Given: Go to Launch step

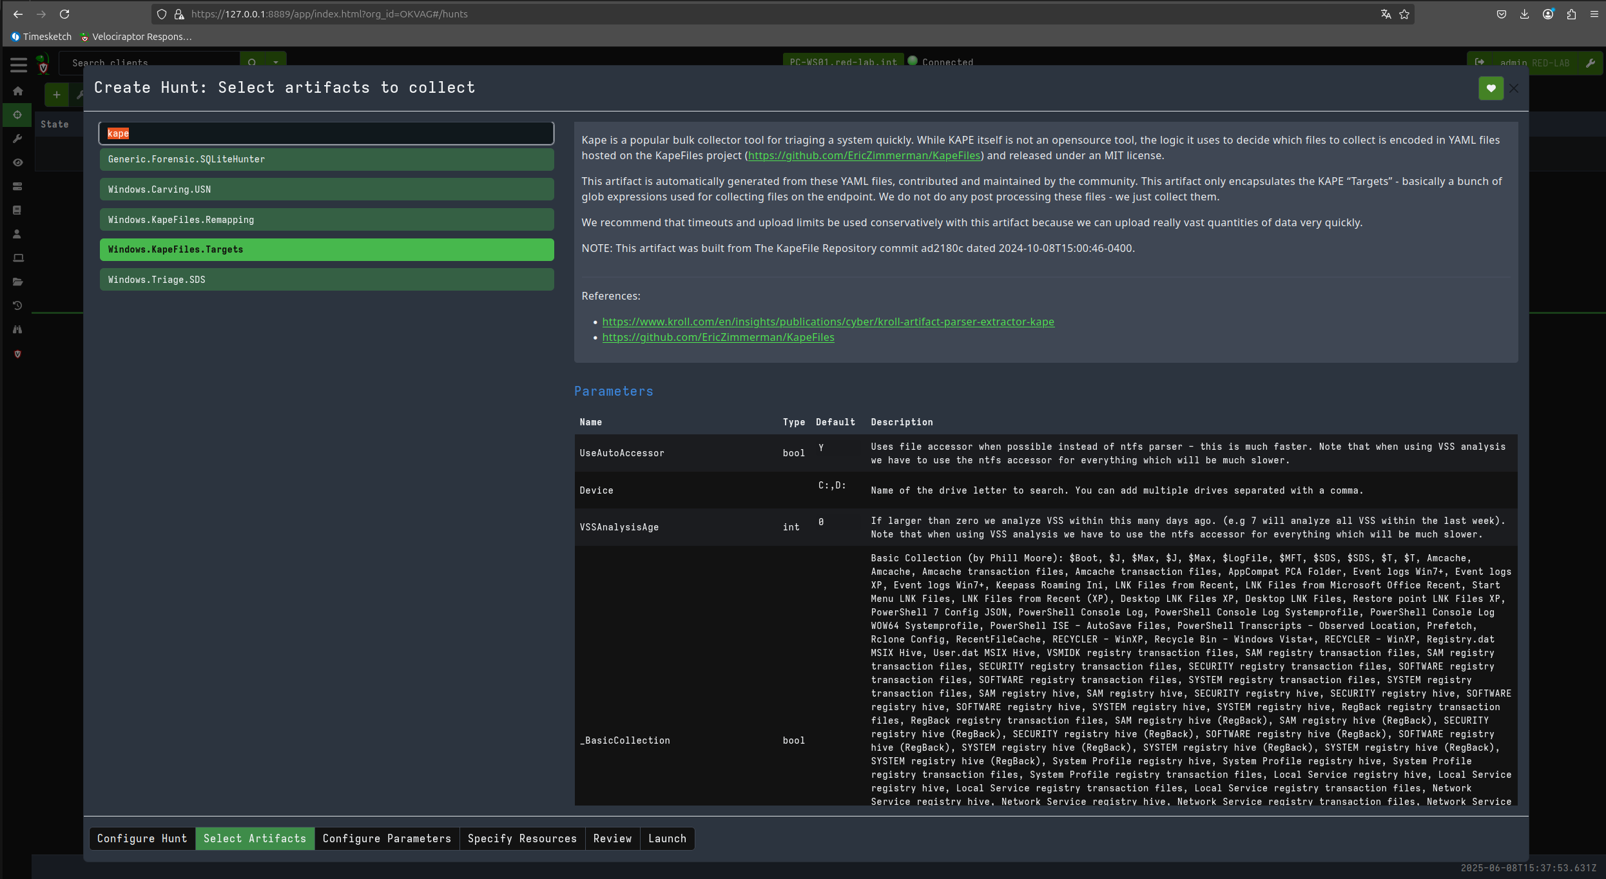Looking at the screenshot, I should 667,838.
